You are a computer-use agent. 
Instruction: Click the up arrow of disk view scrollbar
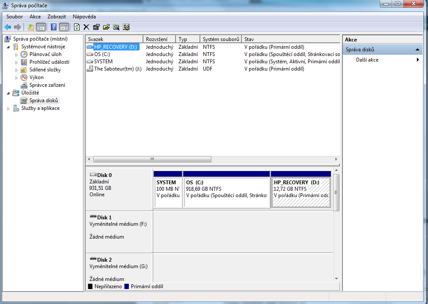[336, 171]
